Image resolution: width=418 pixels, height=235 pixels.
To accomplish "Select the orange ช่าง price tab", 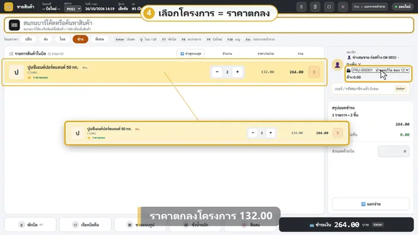I will (x=80, y=39).
